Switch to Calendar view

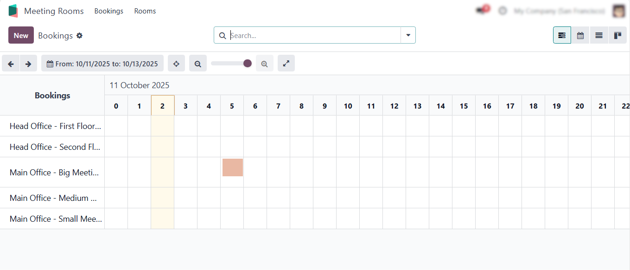point(580,35)
